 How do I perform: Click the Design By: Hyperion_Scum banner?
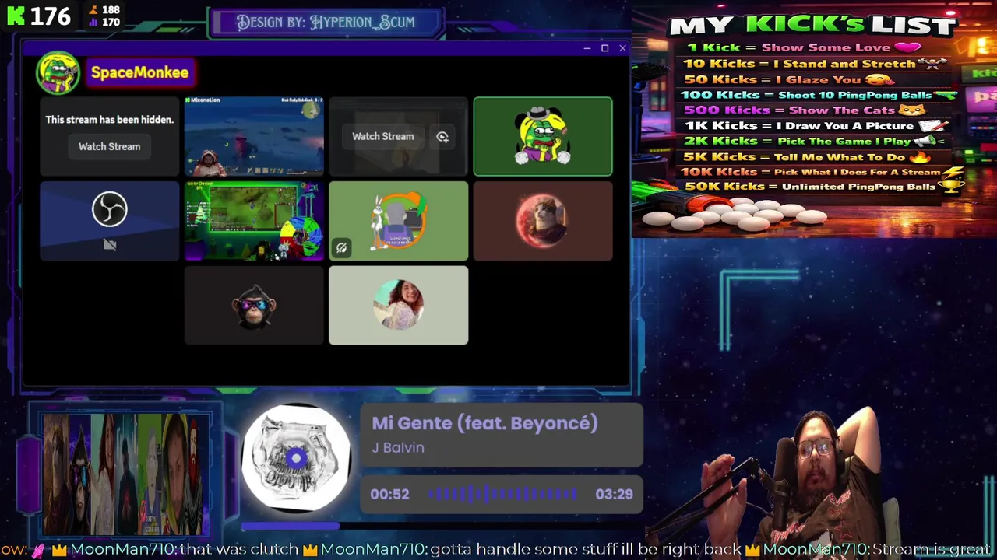pos(326,22)
